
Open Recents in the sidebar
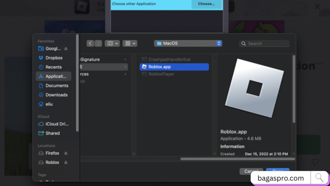point(53,67)
